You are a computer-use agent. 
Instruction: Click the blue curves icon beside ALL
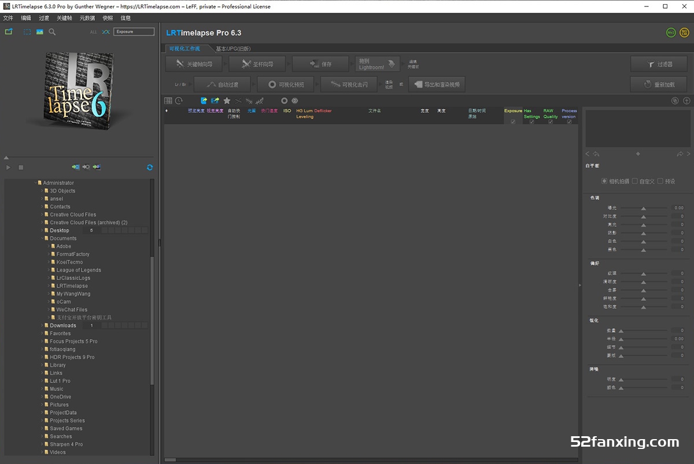(105, 32)
